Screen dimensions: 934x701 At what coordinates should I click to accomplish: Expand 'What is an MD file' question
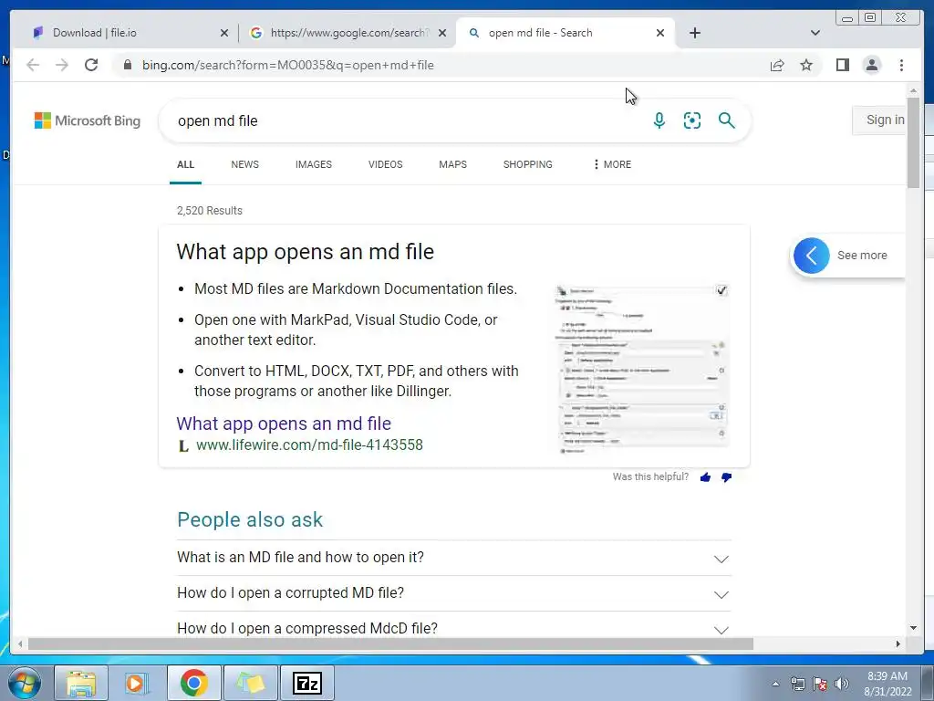(454, 558)
